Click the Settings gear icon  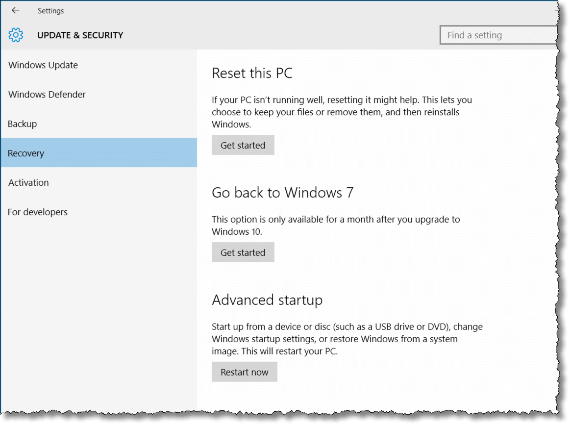tap(16, 35)
